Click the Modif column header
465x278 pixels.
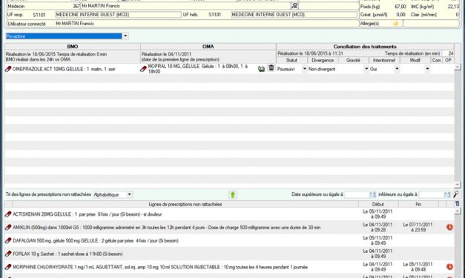(415, 61)
